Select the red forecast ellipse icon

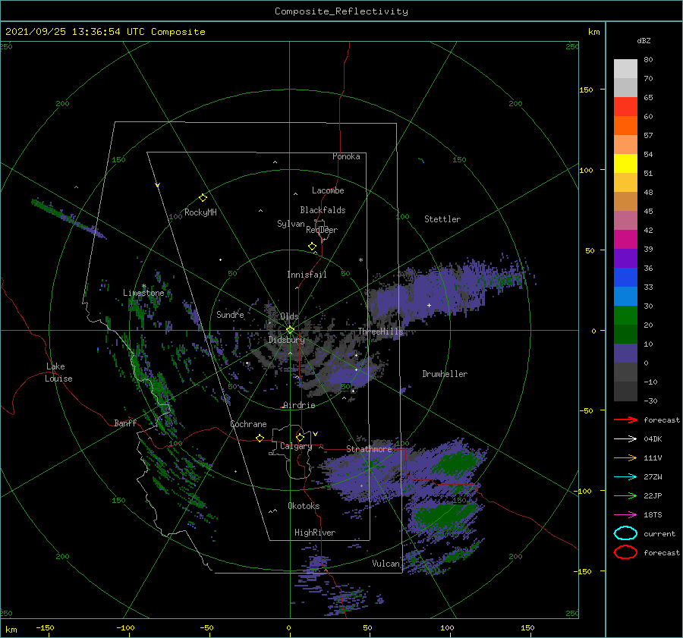tap(625, 552)
